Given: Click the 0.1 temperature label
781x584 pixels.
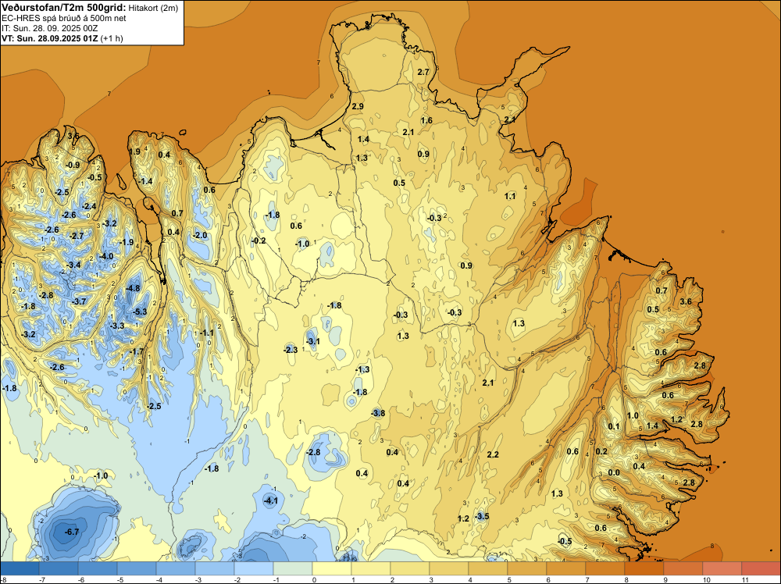Looking at the screenshot, I should pyautogui.click(x=614, y=426).
